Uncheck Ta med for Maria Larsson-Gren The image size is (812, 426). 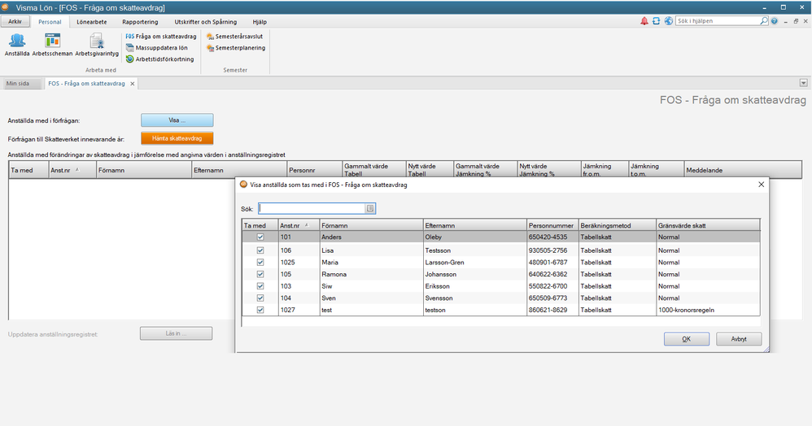coord(260,263)
